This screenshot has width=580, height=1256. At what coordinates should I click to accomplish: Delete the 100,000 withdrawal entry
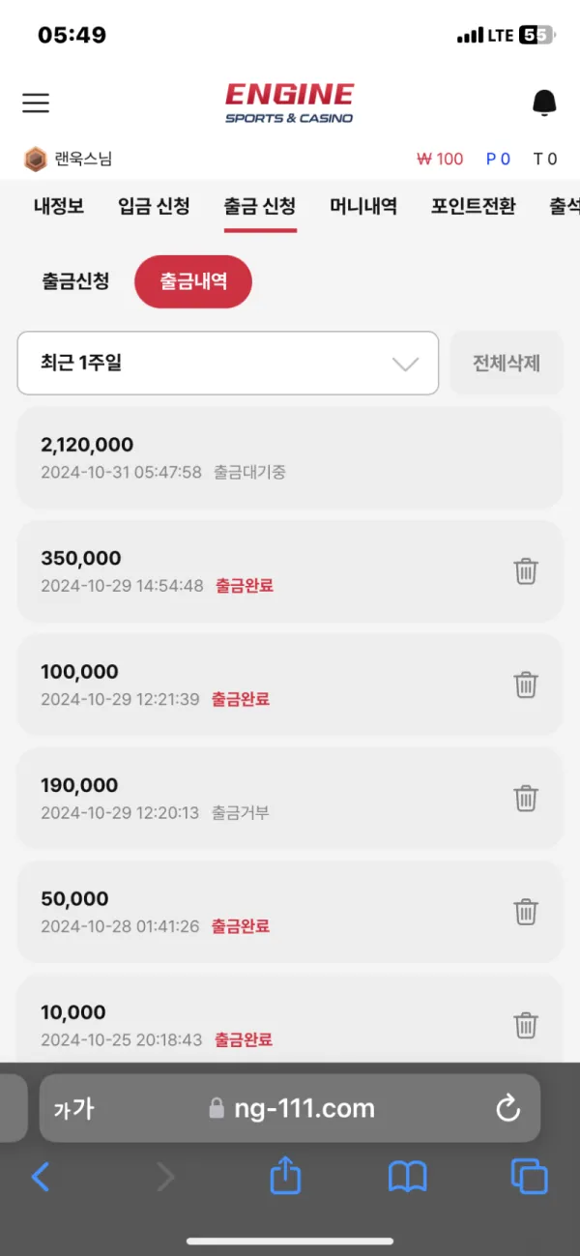[x=526, y=685]
